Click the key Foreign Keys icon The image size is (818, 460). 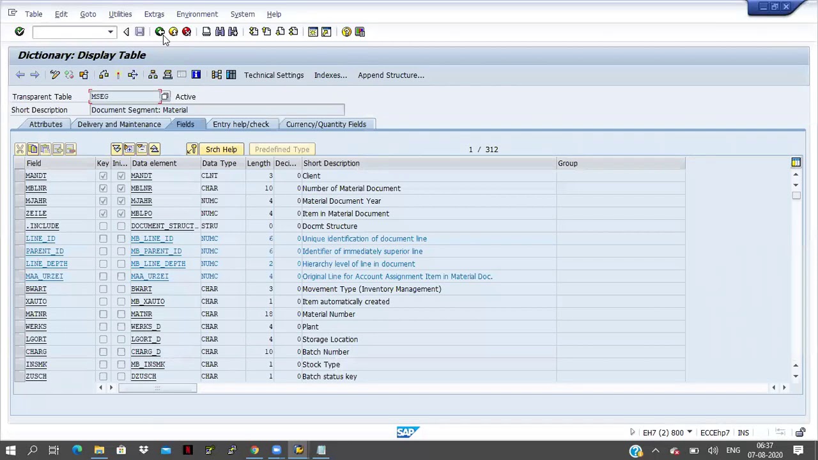coord(192,149)
